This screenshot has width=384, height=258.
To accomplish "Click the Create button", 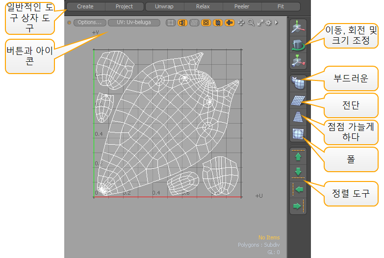I will (85, 7).
